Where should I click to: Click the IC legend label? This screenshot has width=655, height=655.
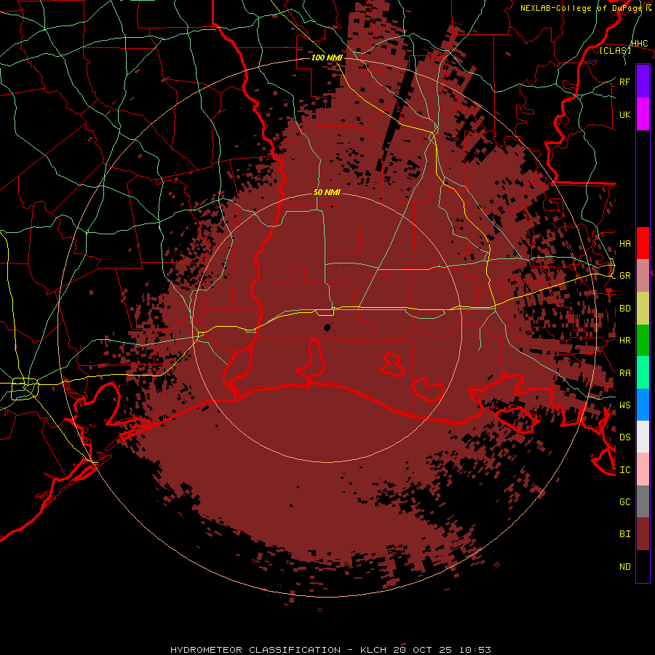[x=625, y=470]
